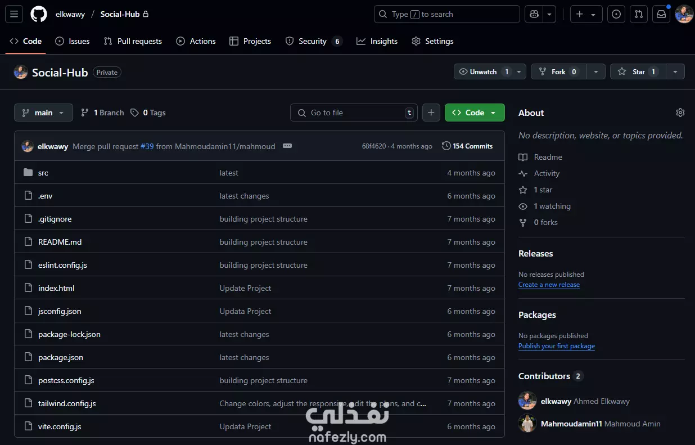Viewport: 695px width, 445px height.
Task: Fork the repository
Action: 558,71
